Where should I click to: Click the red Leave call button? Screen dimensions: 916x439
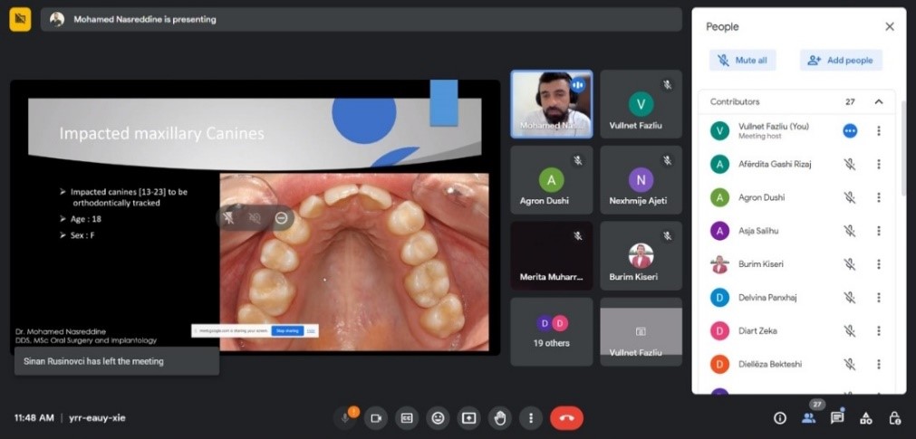566,418
